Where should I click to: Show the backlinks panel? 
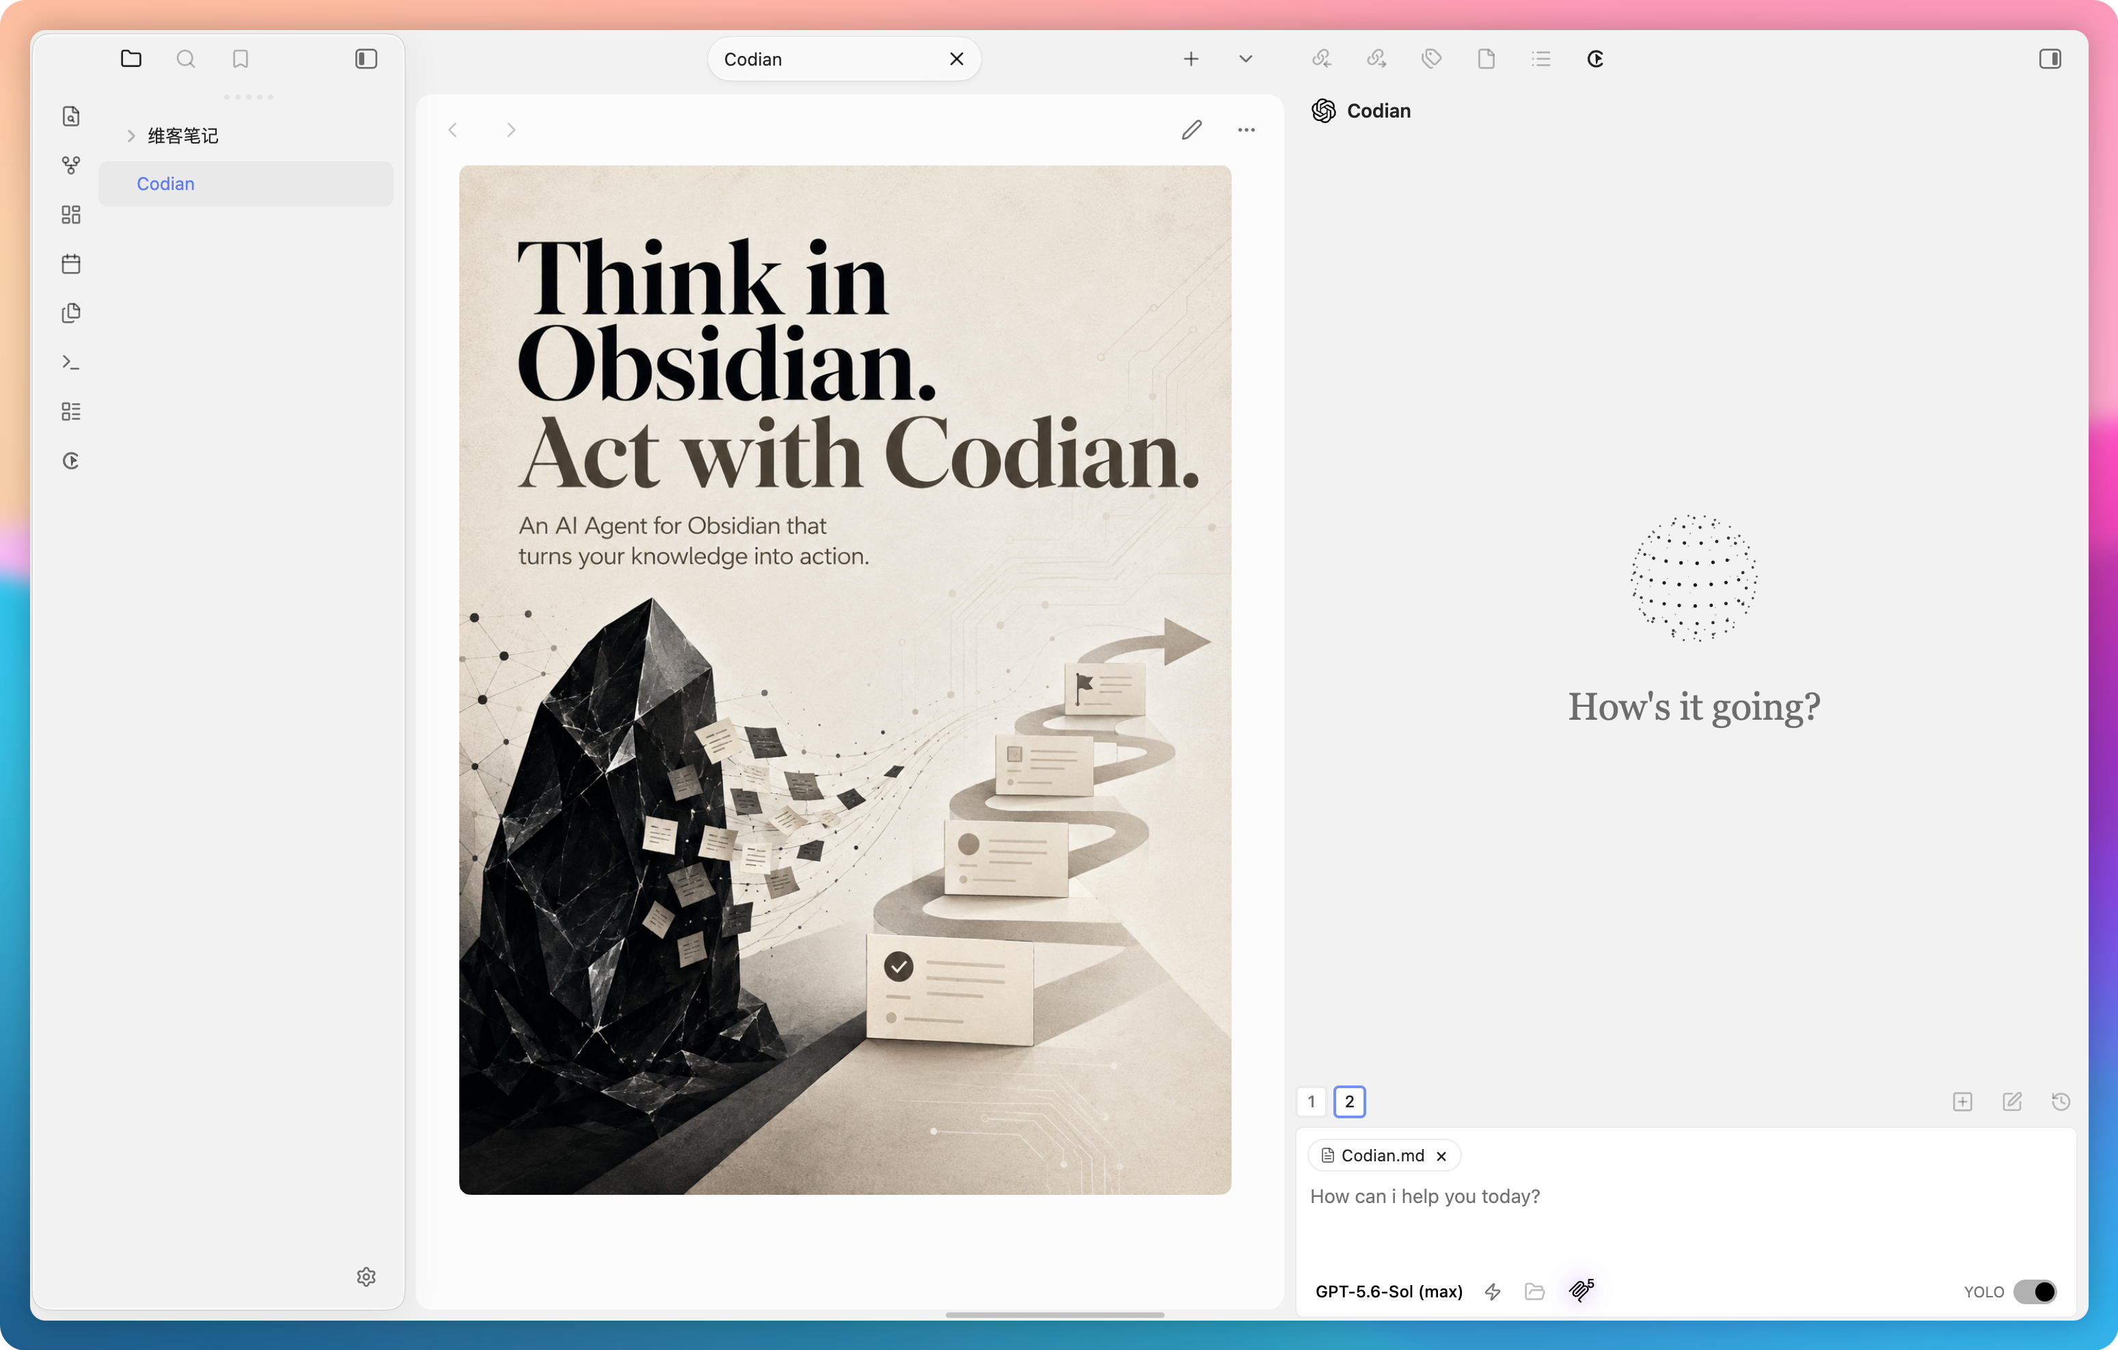tap(1321, 59)
